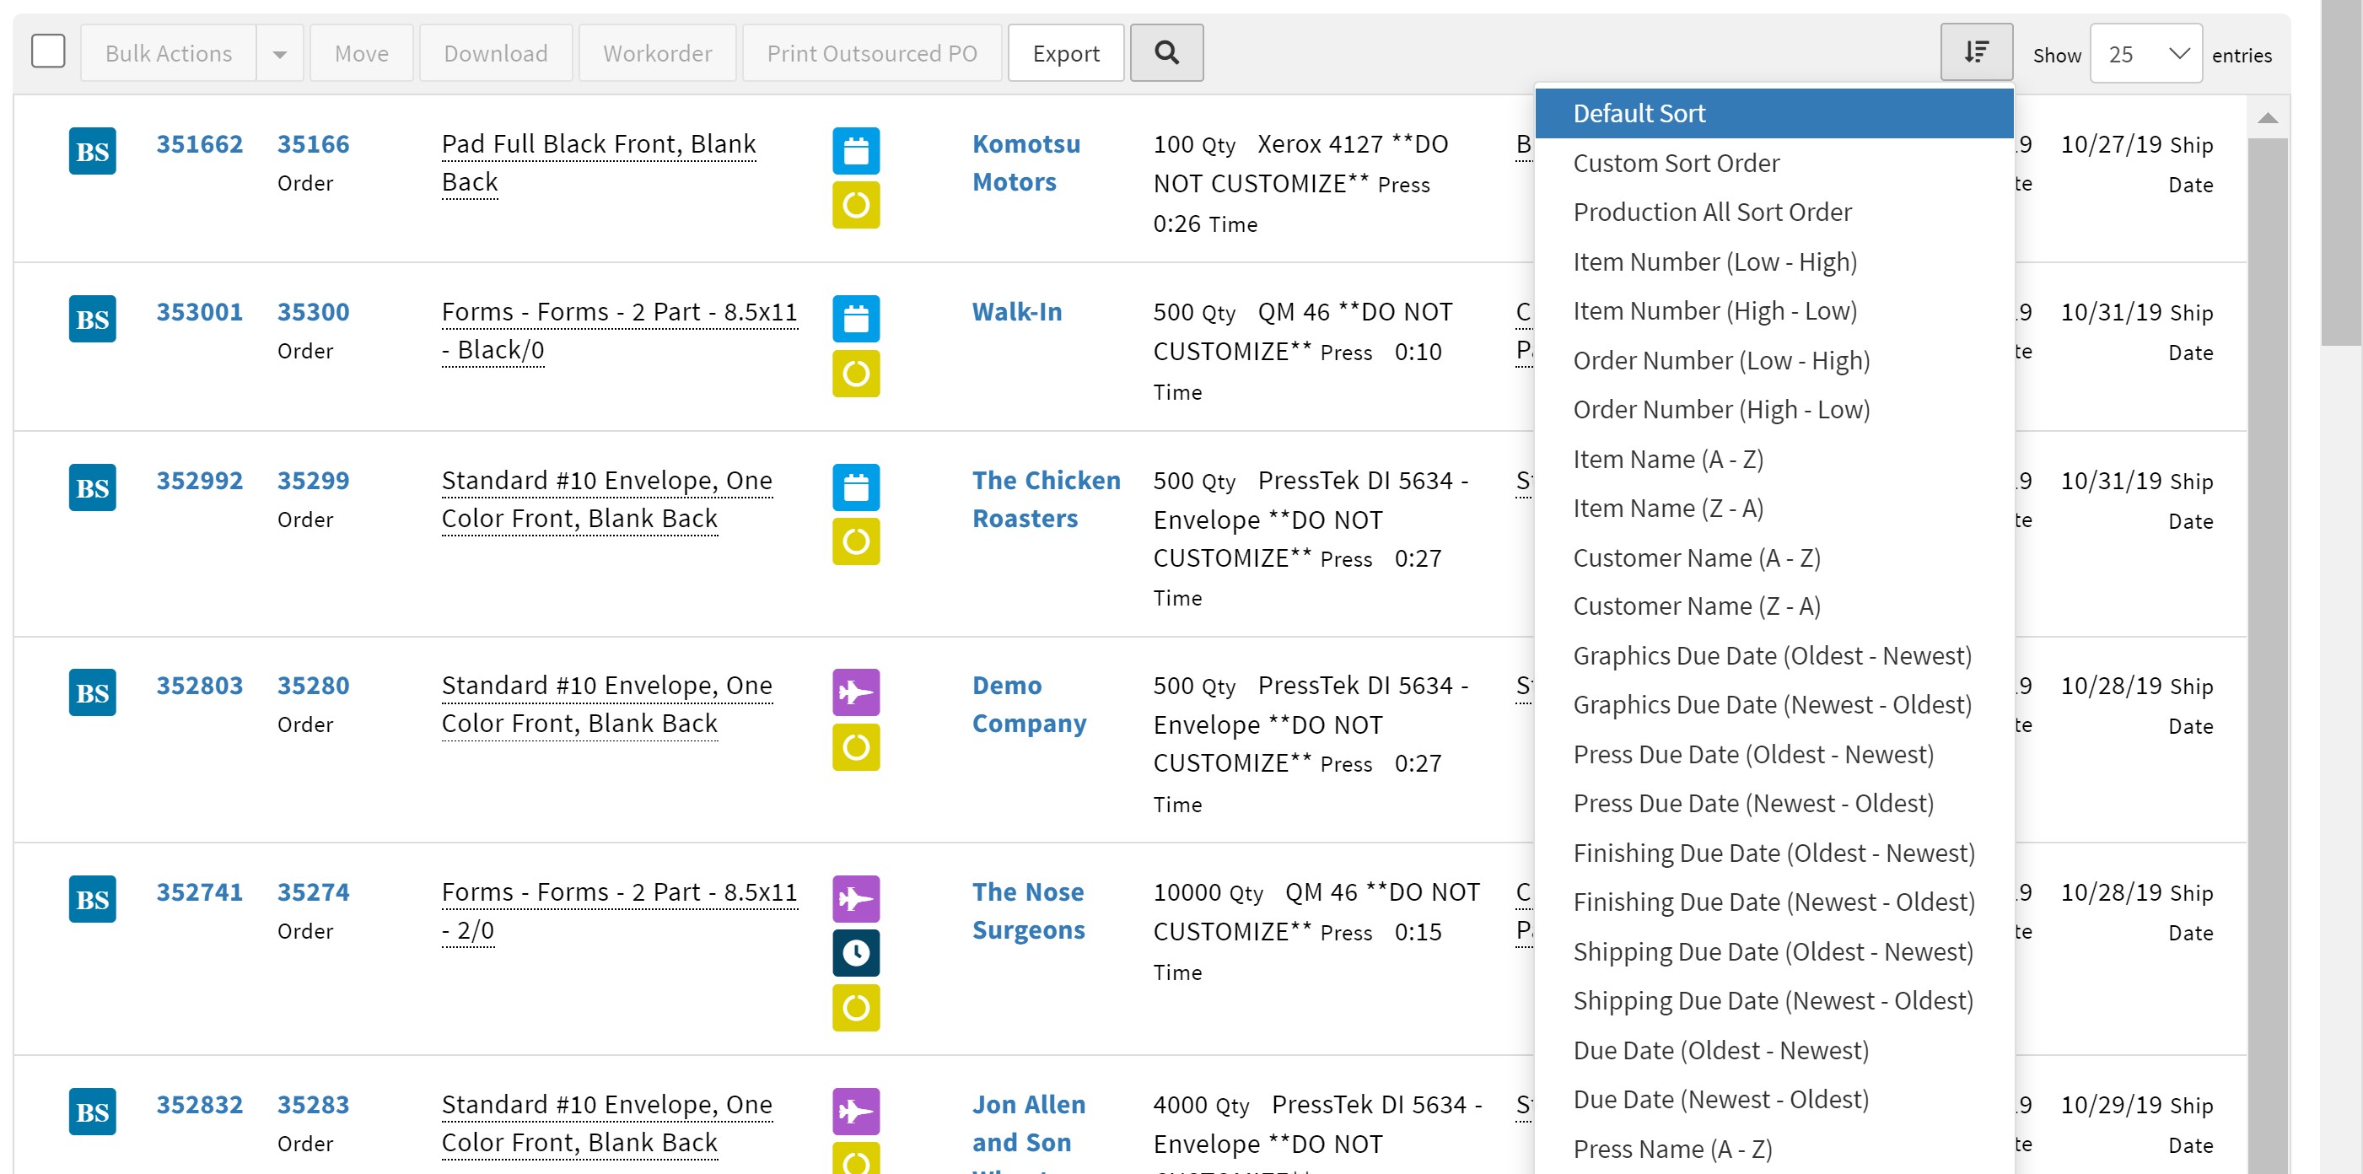Viewport: 2363px width, 1174px height.
Task: Expand the Bulk Actions caret dropdown
Action: pos(280,54)
